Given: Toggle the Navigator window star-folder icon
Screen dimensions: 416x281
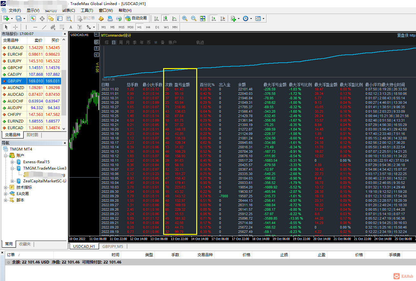Looking at the screenshot, I should point(51,18).
